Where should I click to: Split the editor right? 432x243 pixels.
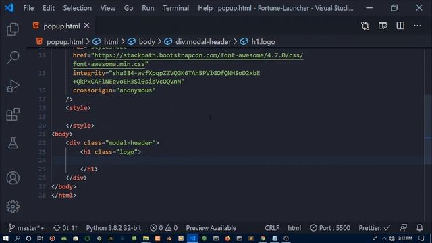pos(400,26)
